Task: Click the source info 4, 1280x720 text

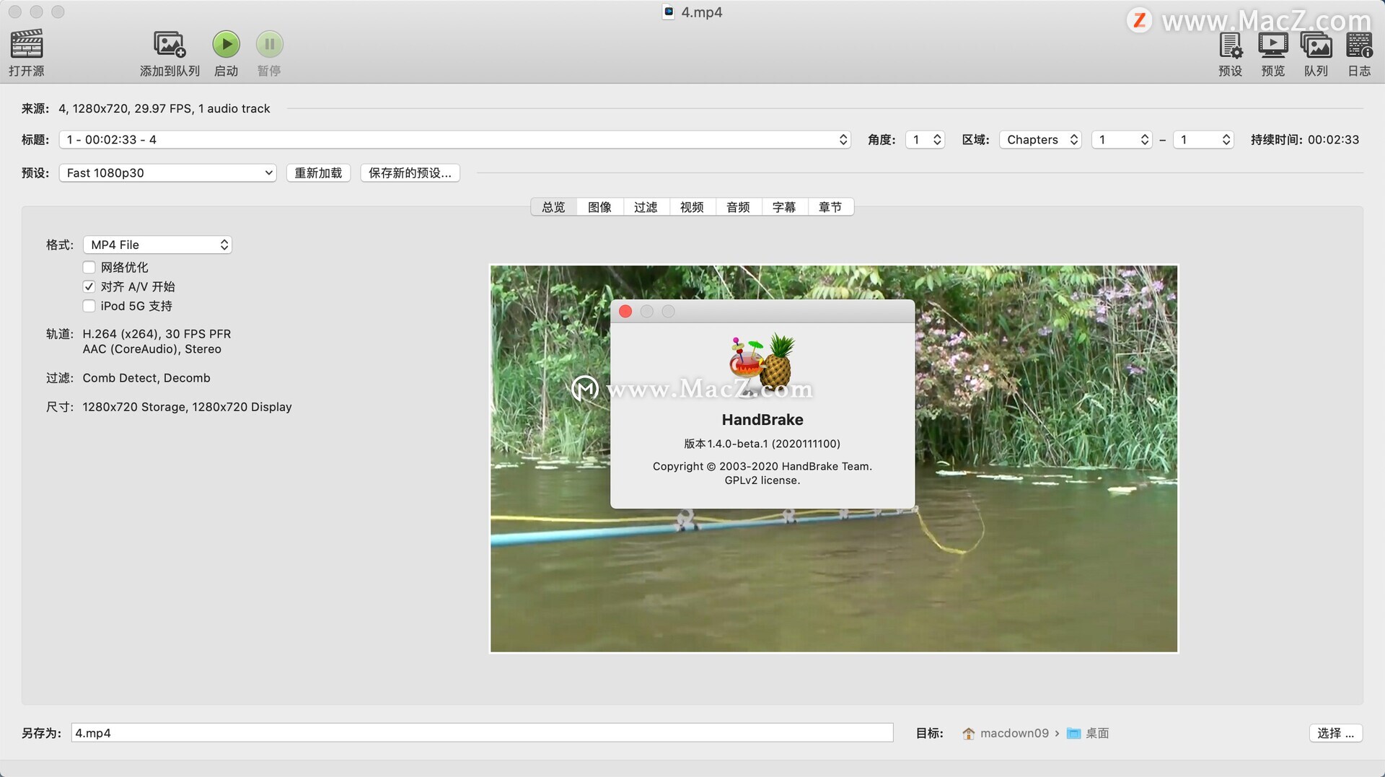Action: click(164, 108)
